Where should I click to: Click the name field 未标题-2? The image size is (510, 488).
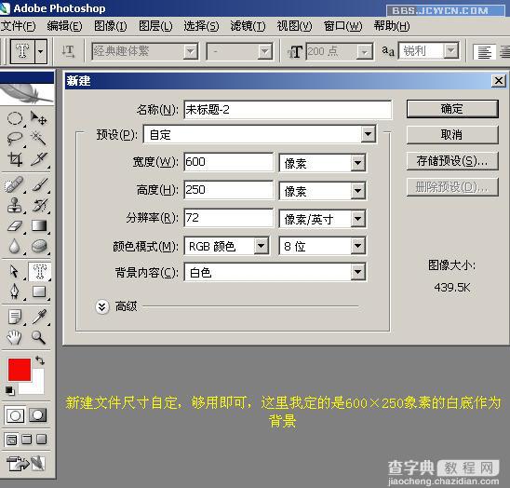click(x=288, y=109)
